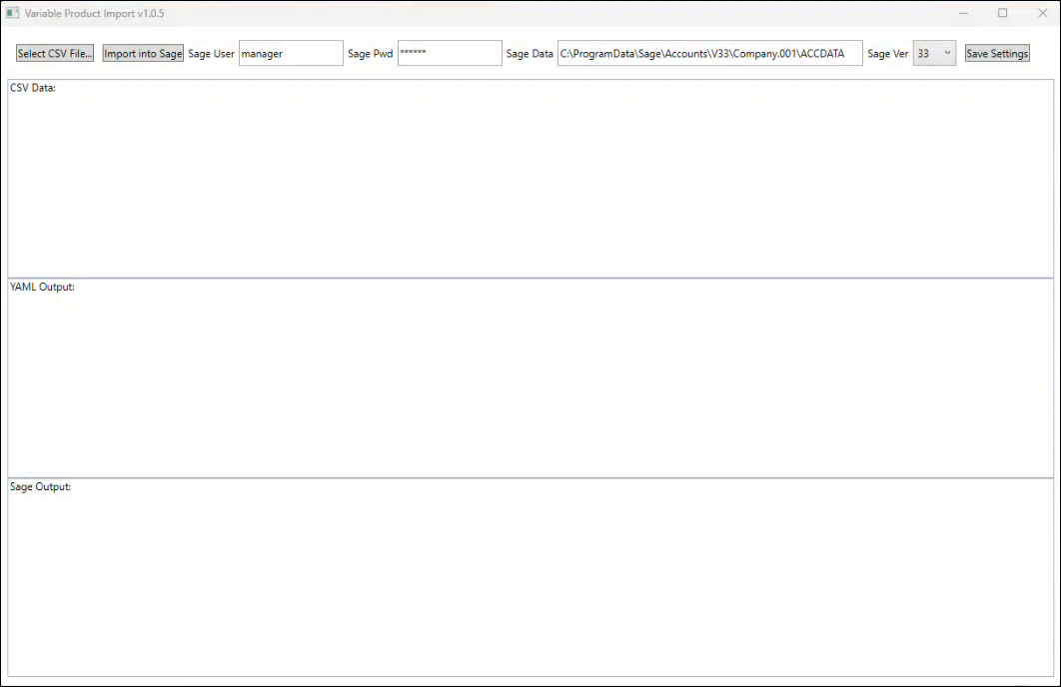Click the Sage User label
The width and height of the screenshot is (1061, 687).
pos(211,54)
